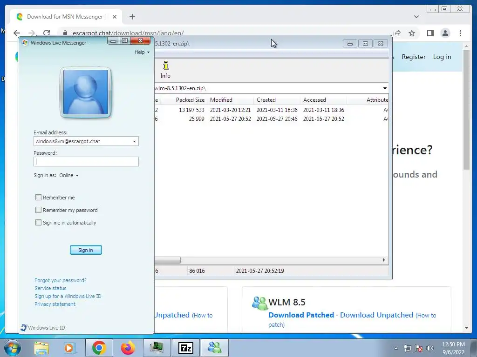
Task: Open the Action Center flag icon
Action: tap(419, 348)
